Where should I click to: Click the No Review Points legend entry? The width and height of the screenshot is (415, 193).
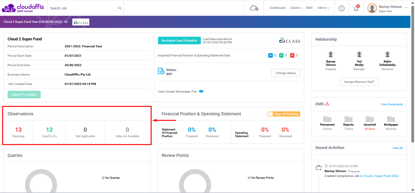pos(260,178)
